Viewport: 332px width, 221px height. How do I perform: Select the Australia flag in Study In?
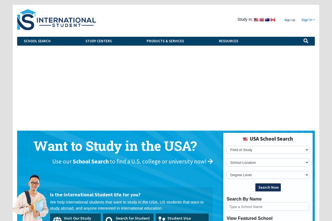(267, 20)
